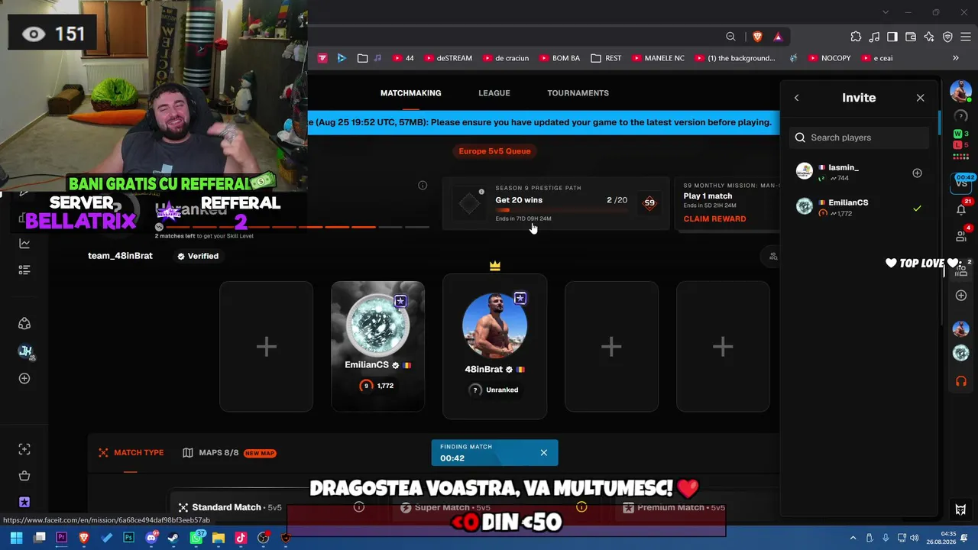Click the info icon on Super Match

point(581,507)
